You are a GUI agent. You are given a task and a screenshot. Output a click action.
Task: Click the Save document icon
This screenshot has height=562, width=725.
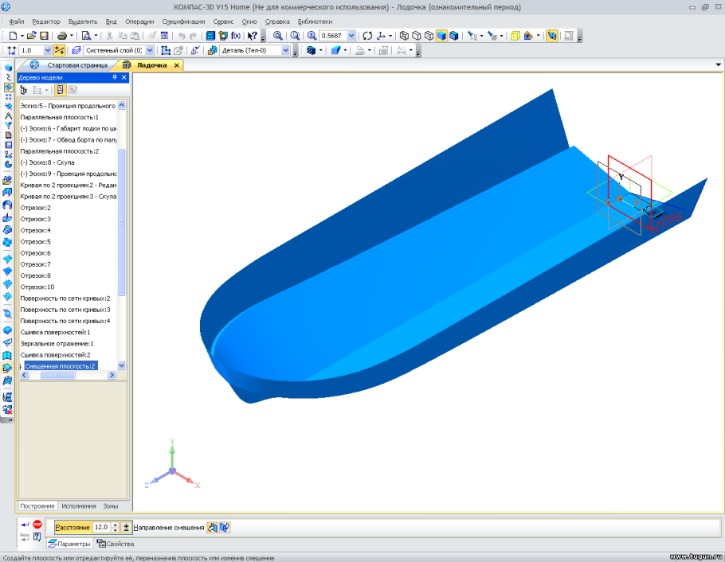coord(44,36)
